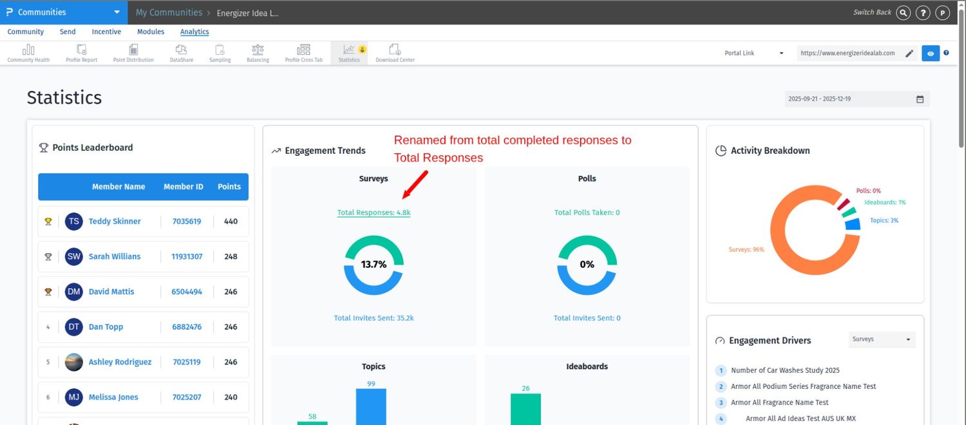Click Dan Topp's DT avatar
Viewport: 966px width, 425px height.
pyautogui.click(x=74, y=326)
